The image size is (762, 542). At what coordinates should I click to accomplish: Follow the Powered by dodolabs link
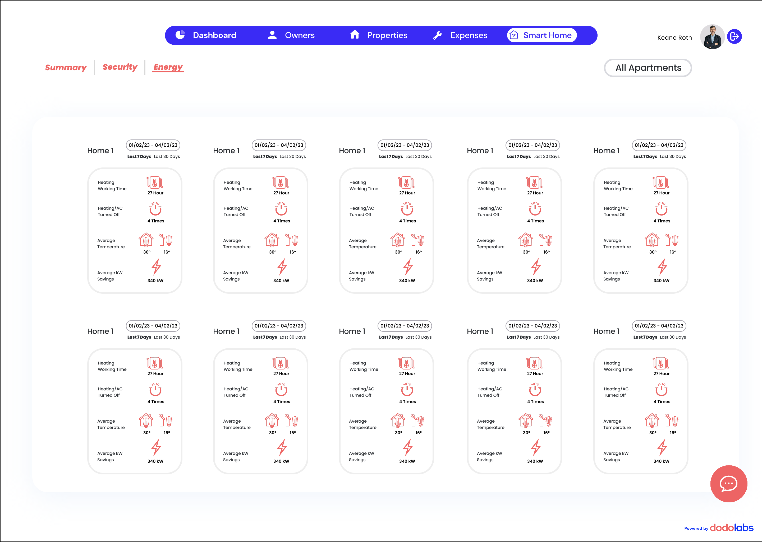pyautogui.click(x=719, y=528)
